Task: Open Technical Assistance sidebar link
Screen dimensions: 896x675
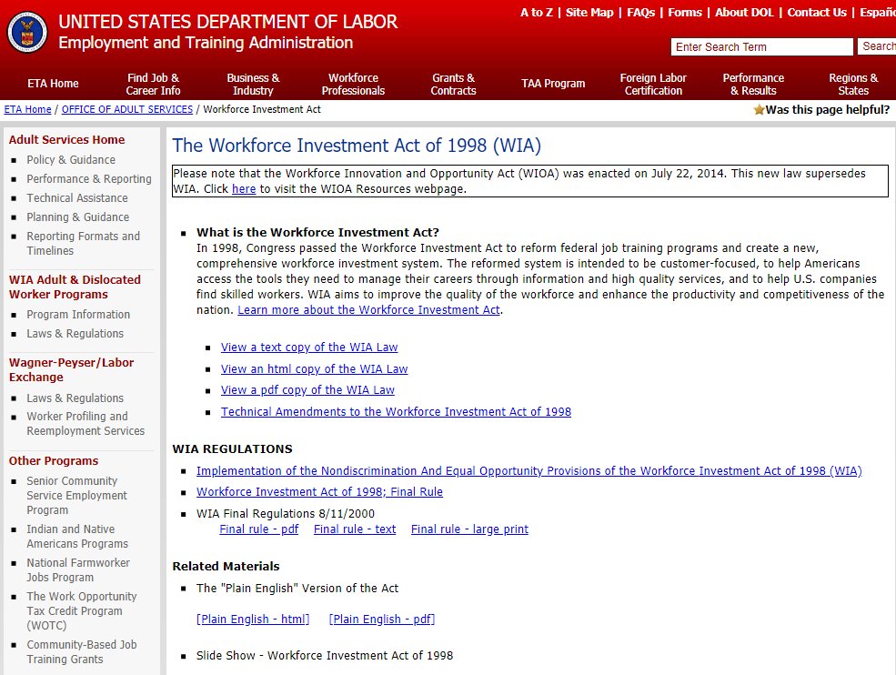Action: point(77,197)
